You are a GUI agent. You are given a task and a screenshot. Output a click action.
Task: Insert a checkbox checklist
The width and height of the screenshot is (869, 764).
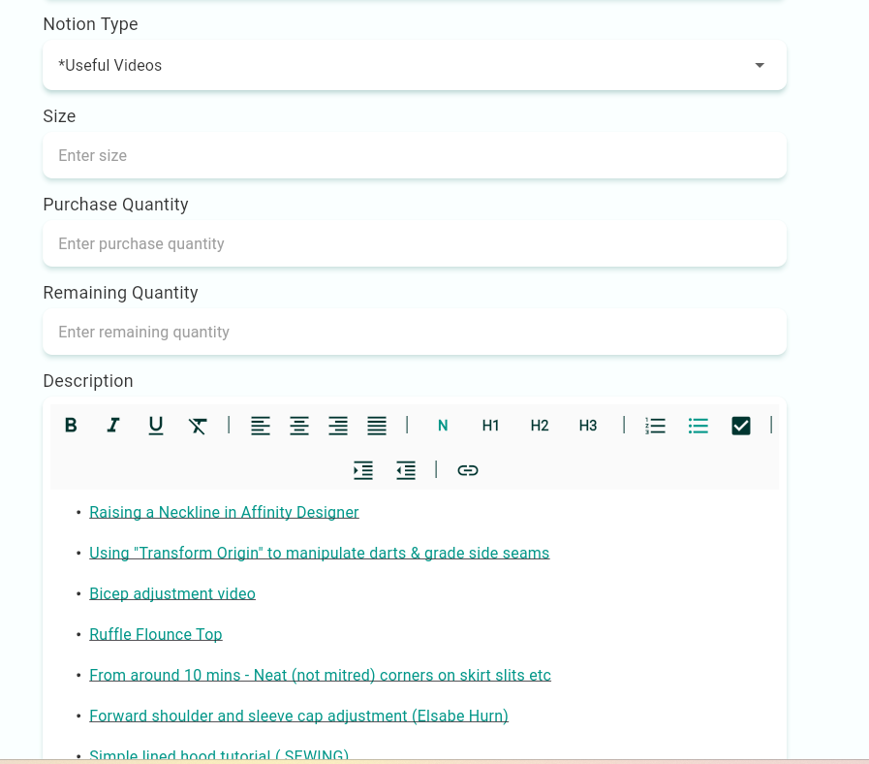point(741,426)
